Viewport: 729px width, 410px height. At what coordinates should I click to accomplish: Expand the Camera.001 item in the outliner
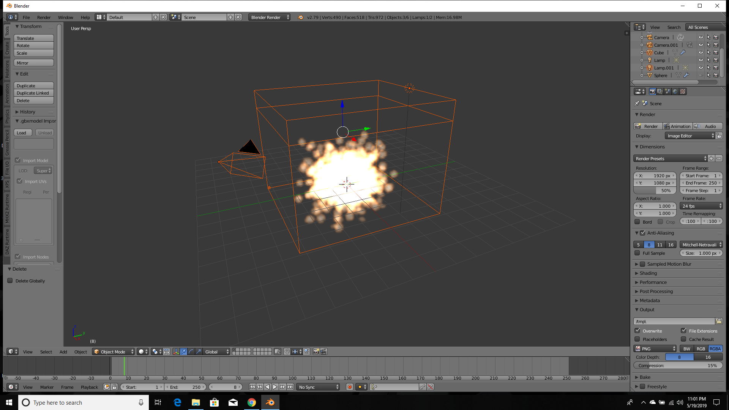pos(642,45)
